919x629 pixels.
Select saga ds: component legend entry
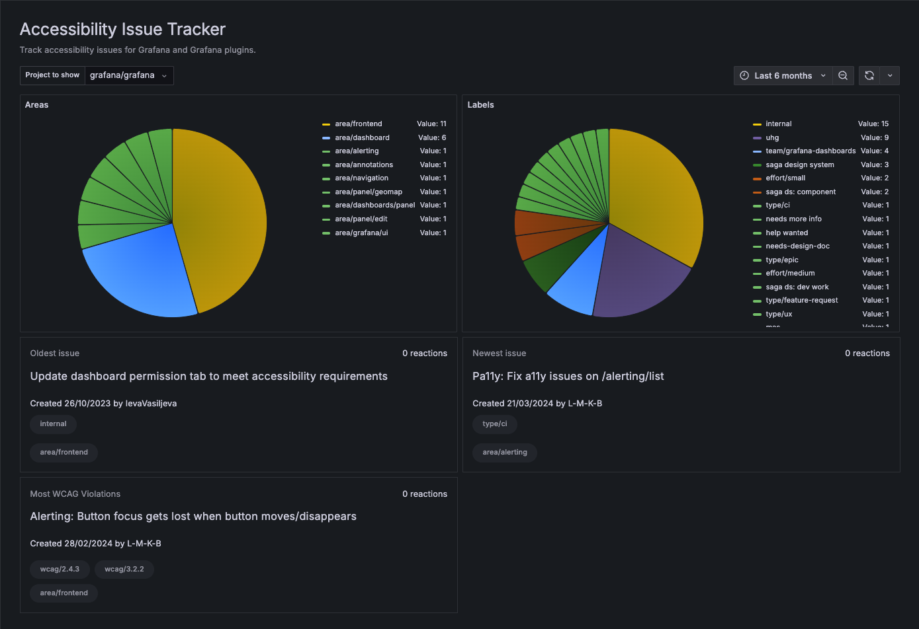click(801, 192)
